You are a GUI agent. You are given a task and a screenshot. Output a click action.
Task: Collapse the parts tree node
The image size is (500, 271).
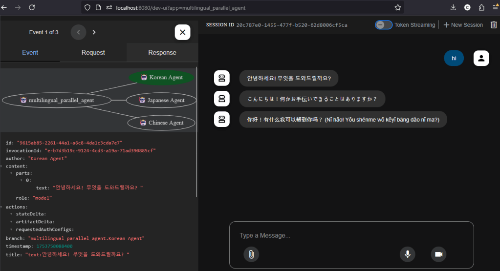point(11,173)
